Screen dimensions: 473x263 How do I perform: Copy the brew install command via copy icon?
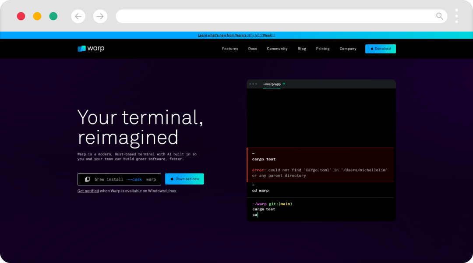pos(88,179)
